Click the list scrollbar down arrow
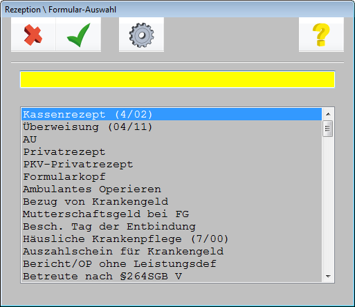The width and height of the screenshot is (355, 307). coord(328,276)
